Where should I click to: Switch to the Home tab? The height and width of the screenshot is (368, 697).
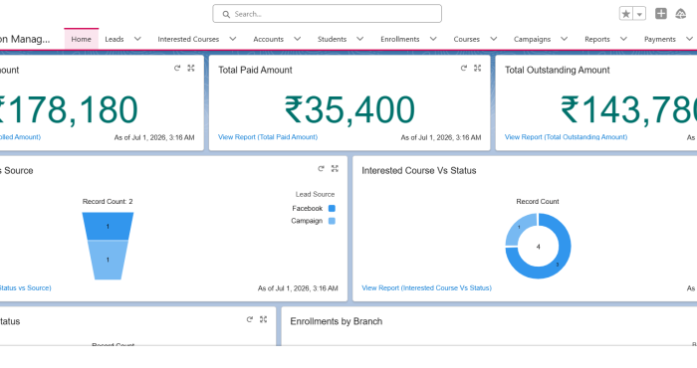coord(81,39)
